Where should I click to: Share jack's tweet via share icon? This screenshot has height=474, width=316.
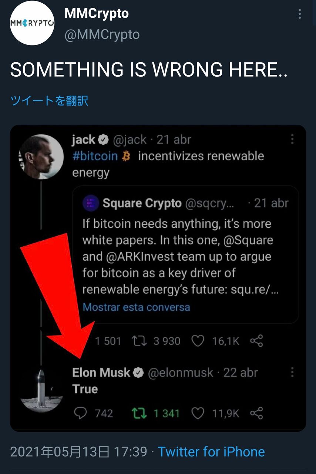click(x=256, y=341)
